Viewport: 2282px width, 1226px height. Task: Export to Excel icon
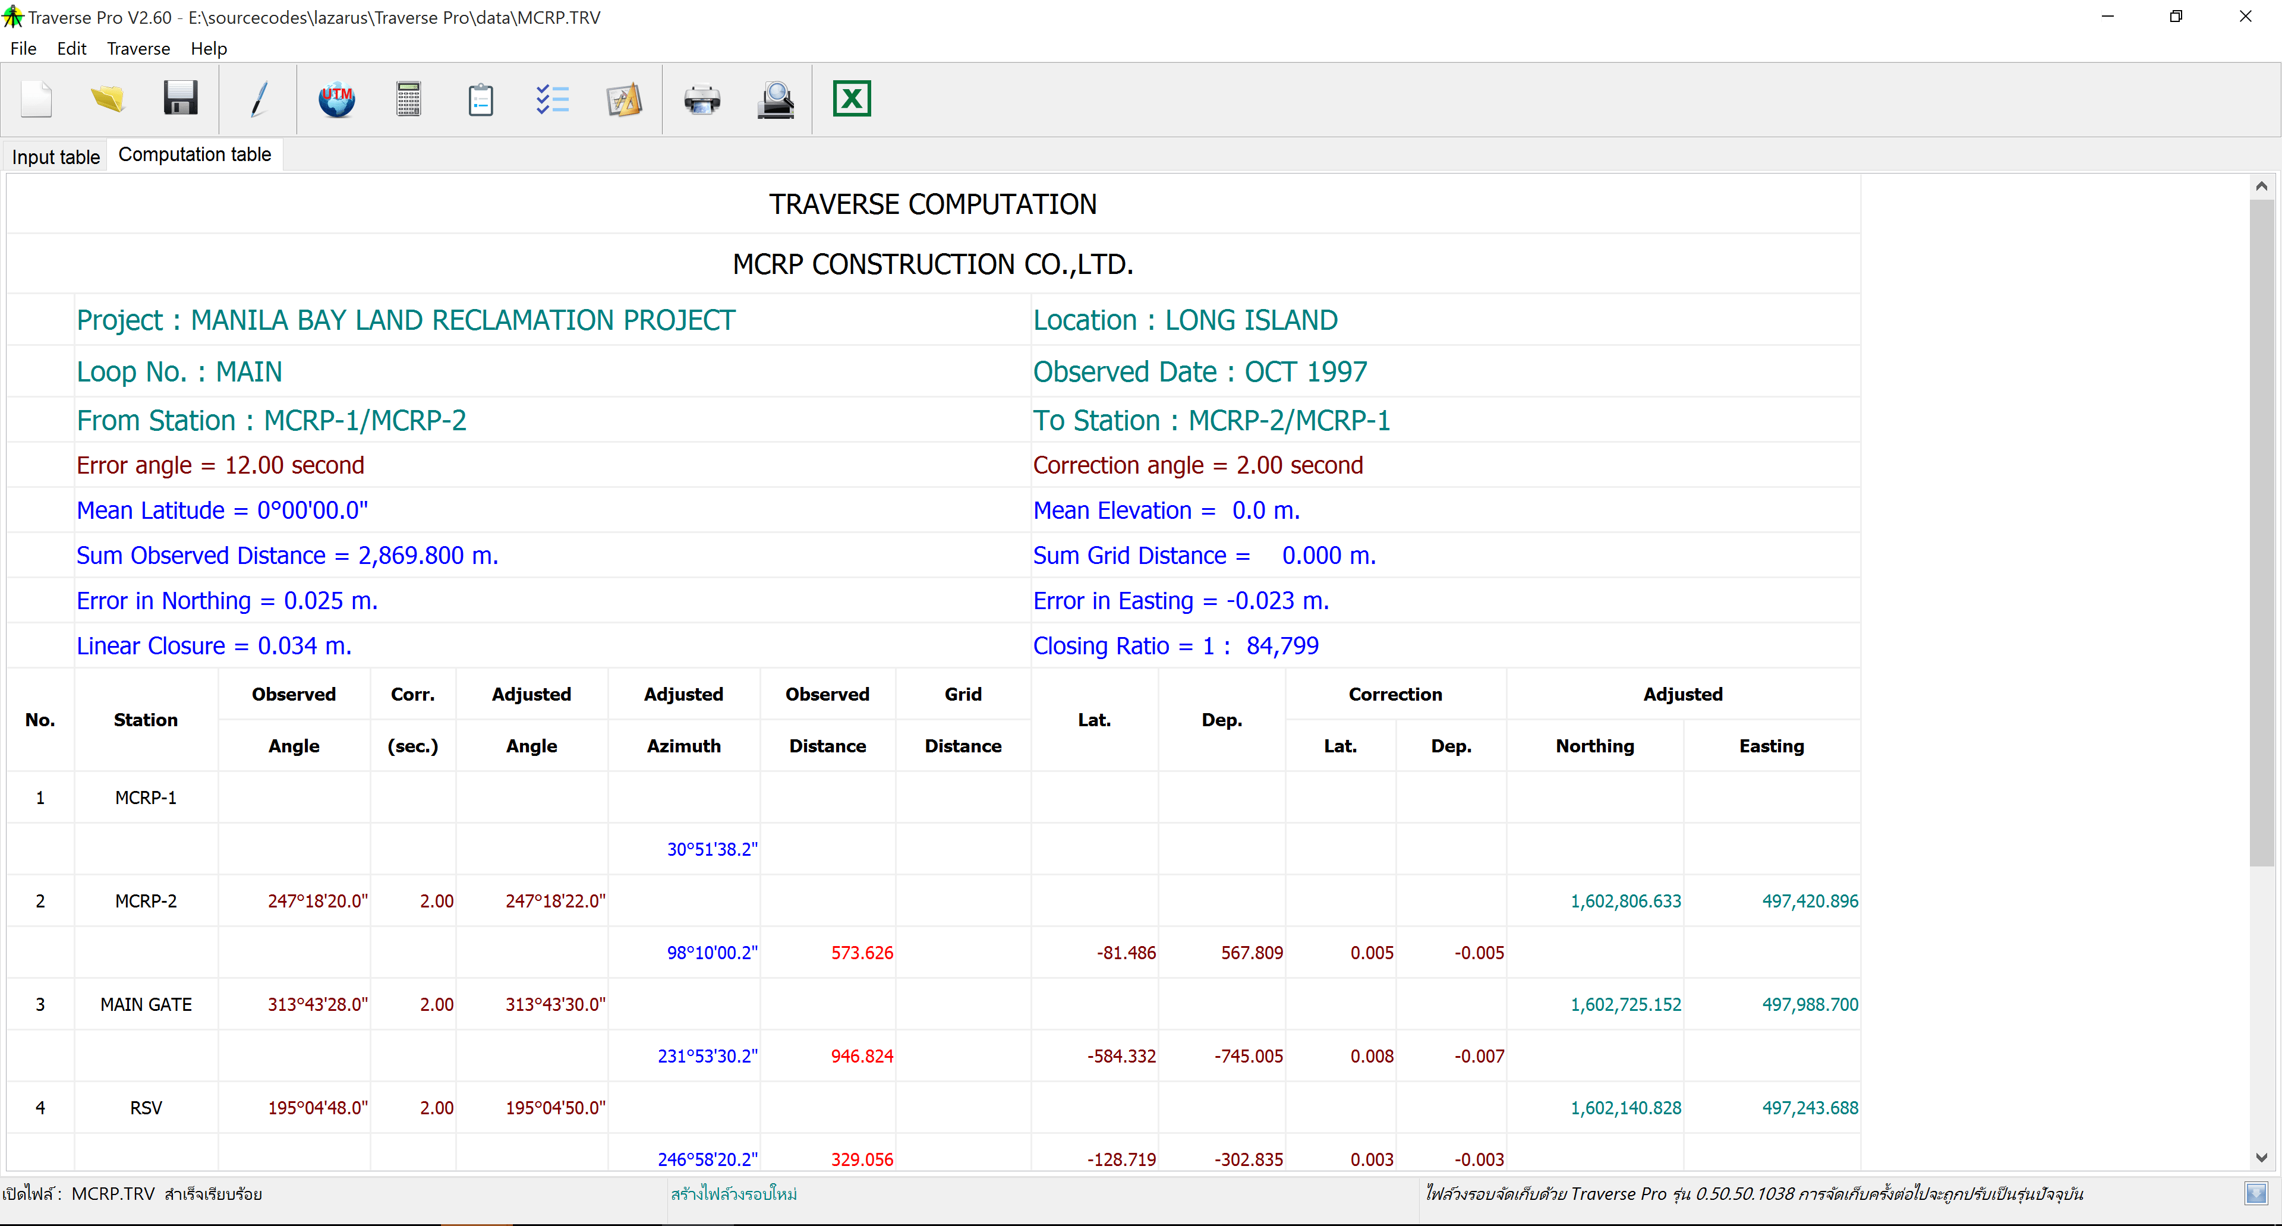(852, 99)
